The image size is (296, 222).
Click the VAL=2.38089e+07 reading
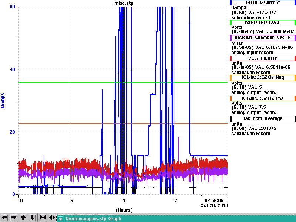(275, 31)
